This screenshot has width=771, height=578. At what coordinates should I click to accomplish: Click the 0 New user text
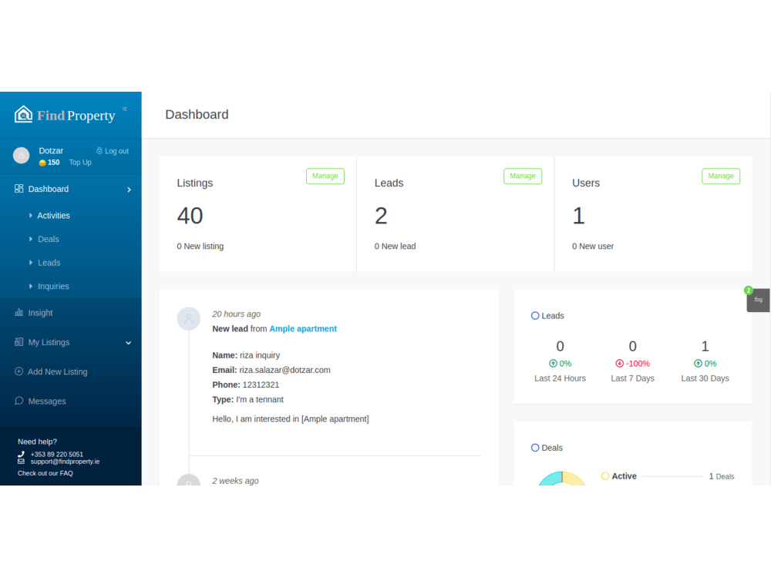592,247
